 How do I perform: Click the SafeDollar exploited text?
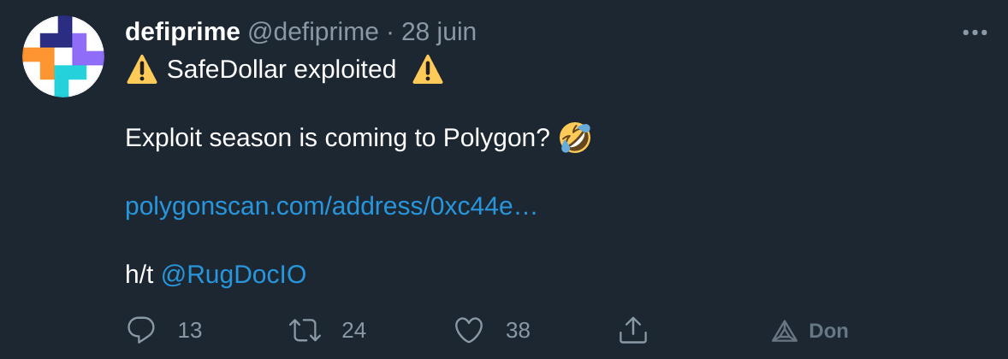tap(282, 69)
